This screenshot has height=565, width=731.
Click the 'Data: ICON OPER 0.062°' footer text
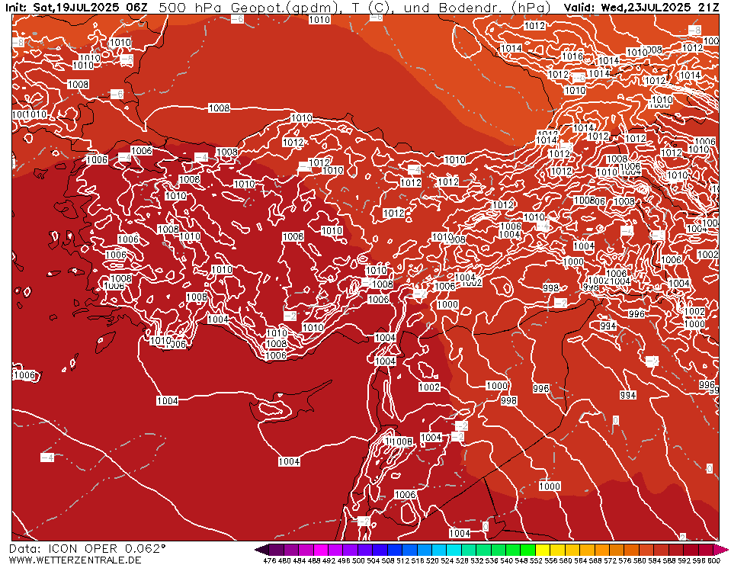[87, 549]
